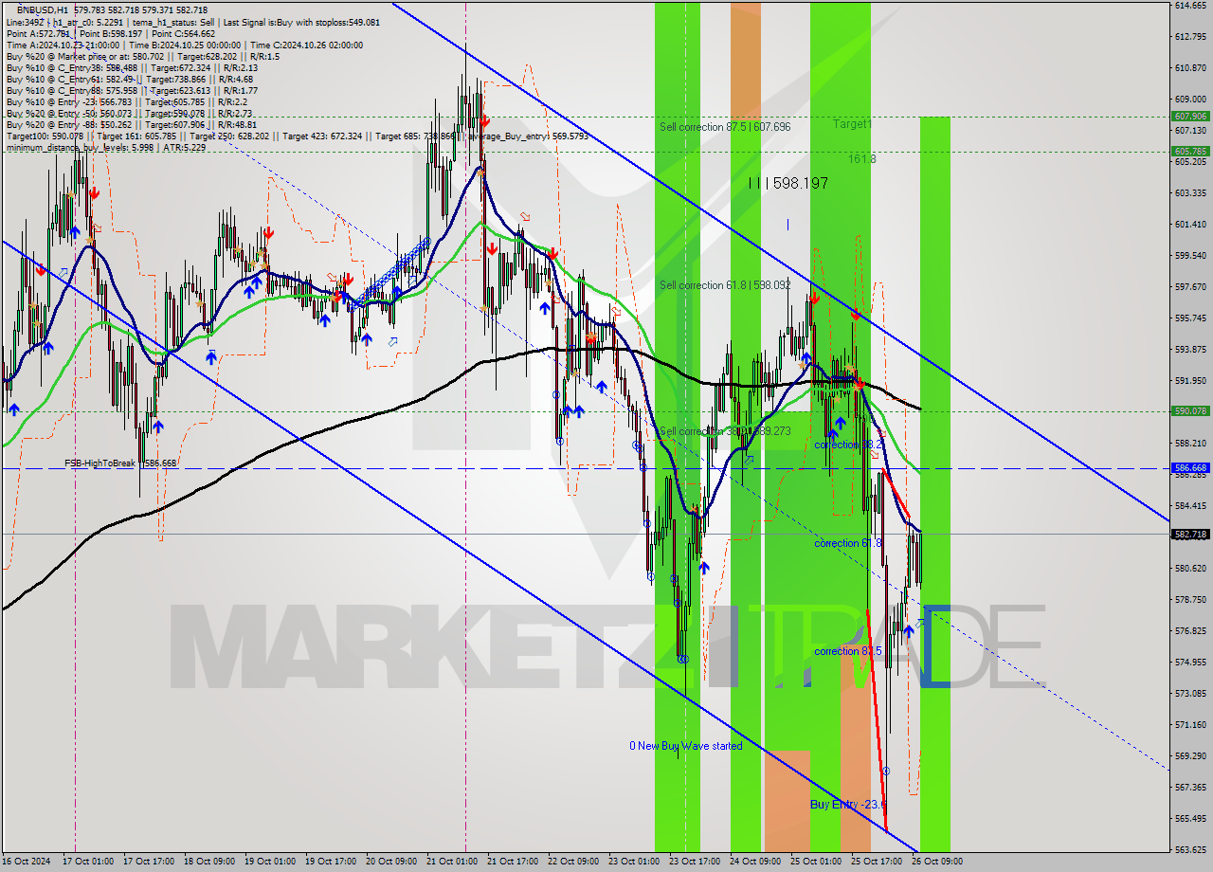
Task: Click 'Sell correction 38.2' label on chart
Action: pos(725,431)
